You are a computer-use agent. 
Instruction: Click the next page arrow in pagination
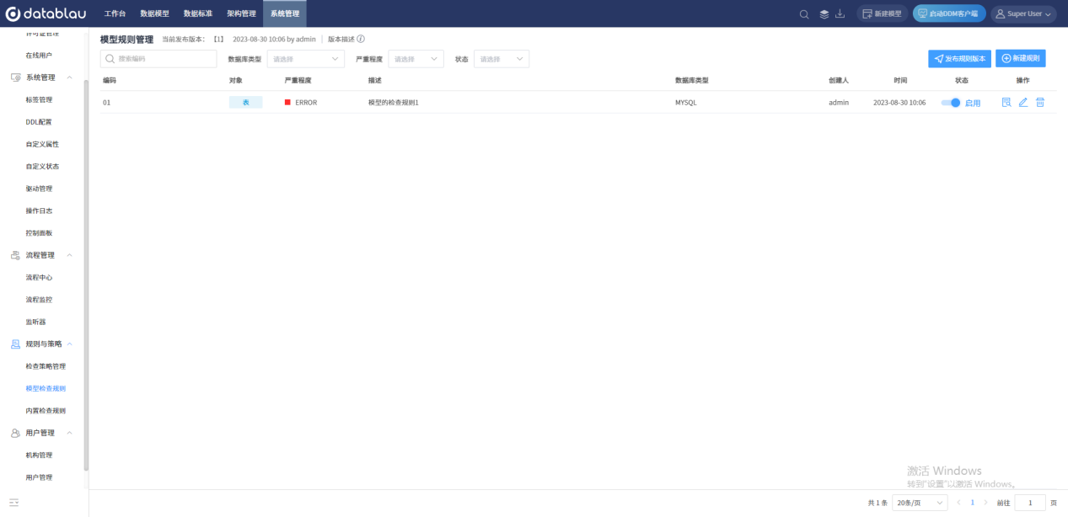tap(986, 503)
